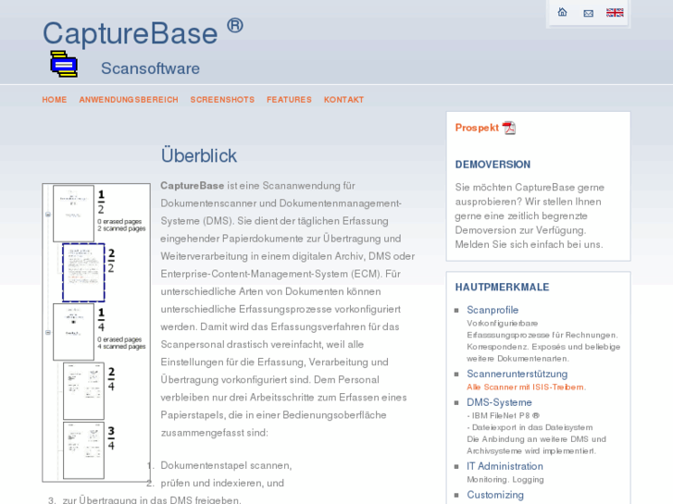Click the CaptureBase scanner logo icon
Screen dimensions: 673x504
pos(64,64)
